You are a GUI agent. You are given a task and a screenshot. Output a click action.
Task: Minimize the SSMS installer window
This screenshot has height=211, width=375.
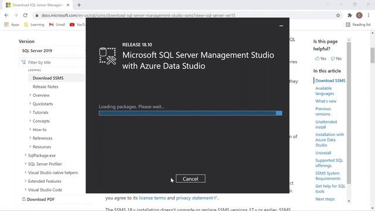(x=281, y=26)
